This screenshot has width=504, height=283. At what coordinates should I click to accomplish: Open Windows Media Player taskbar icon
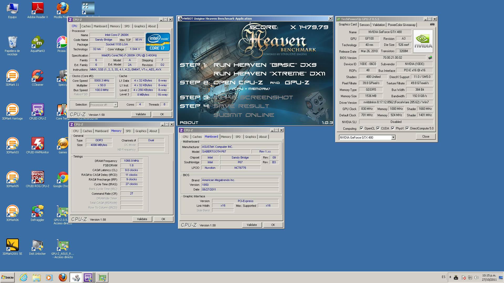49,277
